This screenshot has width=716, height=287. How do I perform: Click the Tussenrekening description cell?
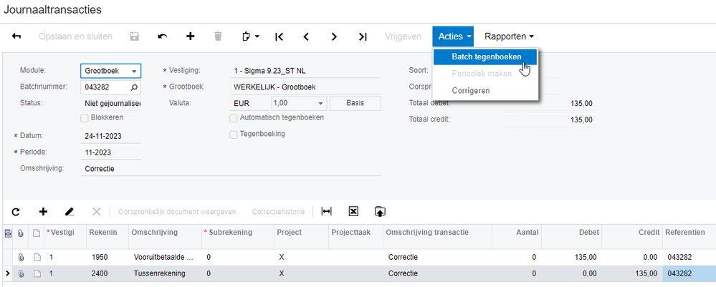coord(164,274)
